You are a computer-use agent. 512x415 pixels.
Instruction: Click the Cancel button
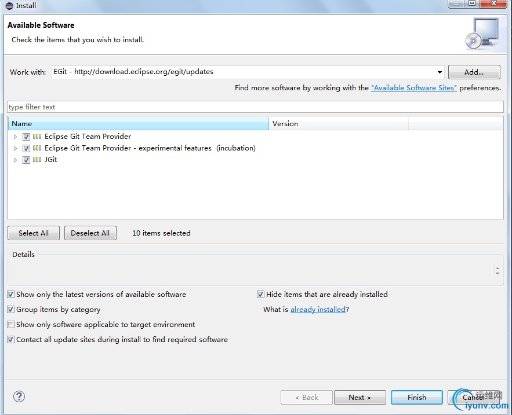474,398
